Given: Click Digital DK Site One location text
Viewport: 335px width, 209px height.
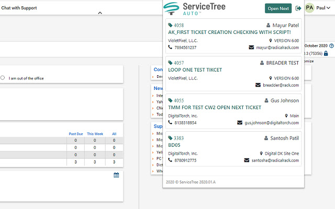Looking at the screenshot, I should (282, 153).
